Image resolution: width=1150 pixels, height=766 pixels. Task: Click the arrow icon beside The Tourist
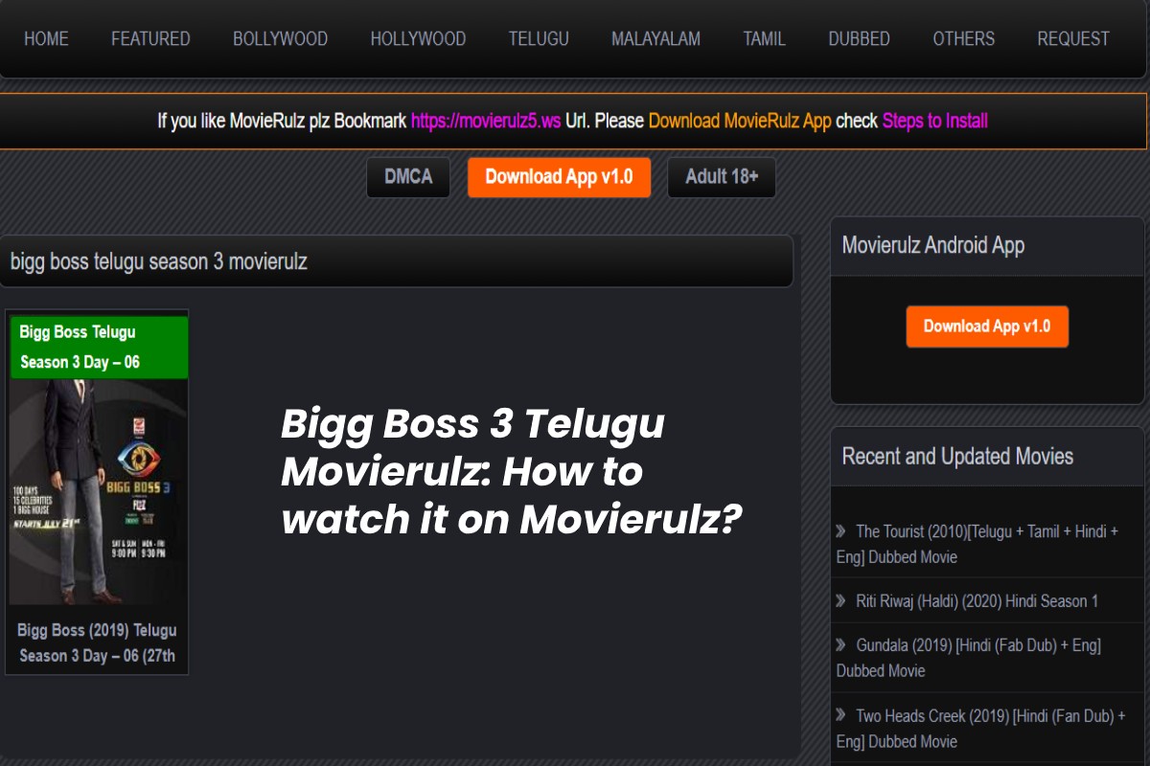pos(840,530)
